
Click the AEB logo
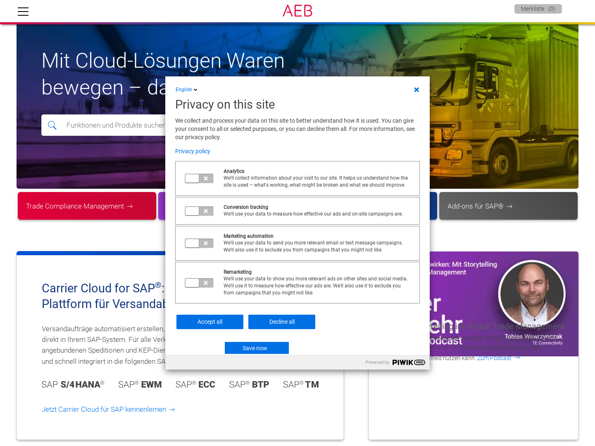[297, 11]
